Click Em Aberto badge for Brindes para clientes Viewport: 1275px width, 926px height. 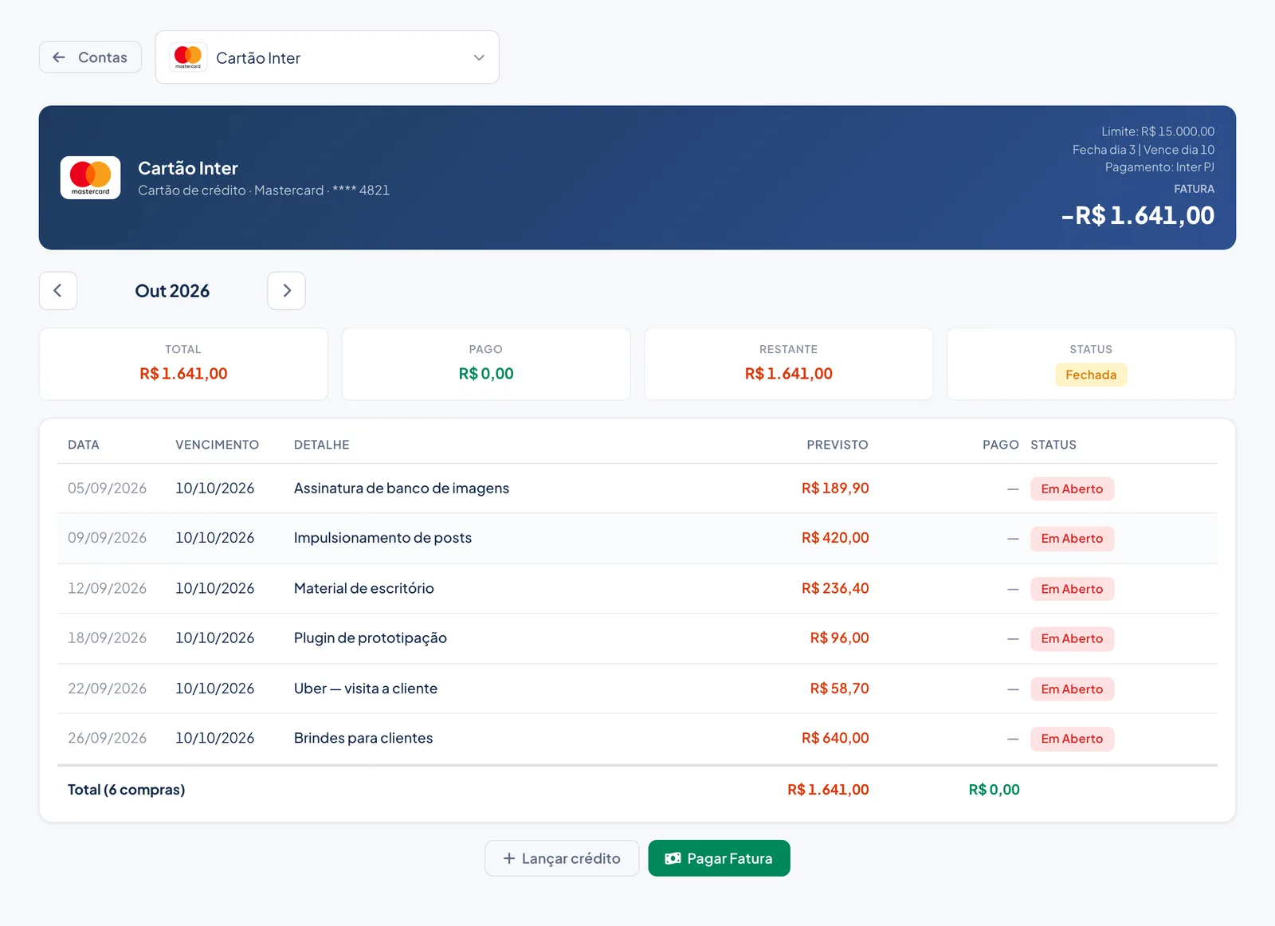pyautogui.click(x=1072, y=739)
